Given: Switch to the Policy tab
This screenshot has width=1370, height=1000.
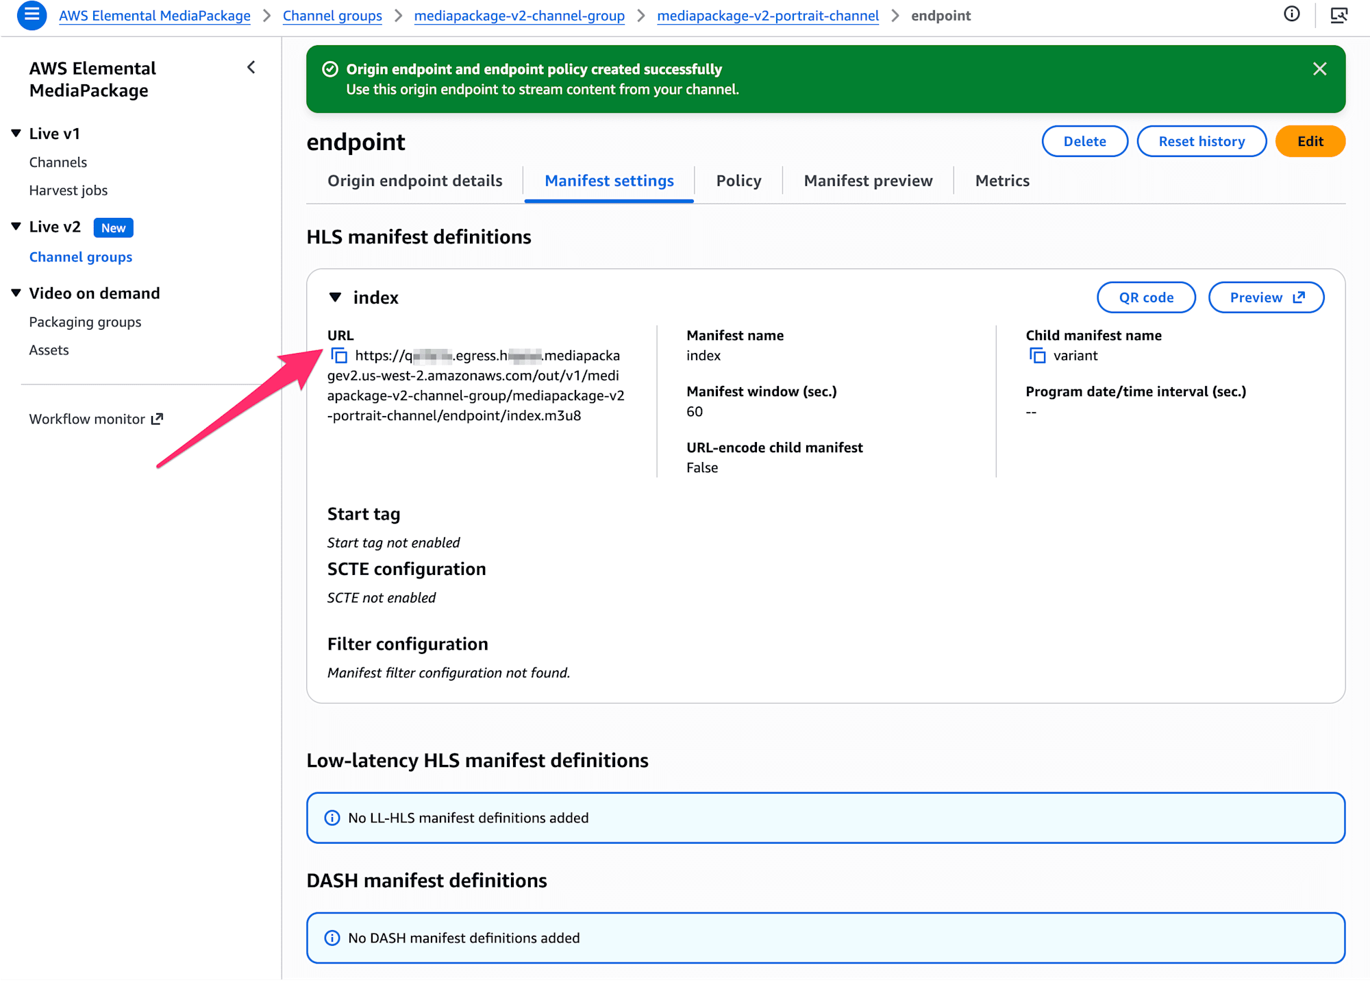Looking at the screenshot, I should [x=738, y=181].
